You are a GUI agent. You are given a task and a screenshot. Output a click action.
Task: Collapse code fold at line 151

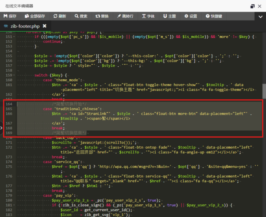pos(14,37)
